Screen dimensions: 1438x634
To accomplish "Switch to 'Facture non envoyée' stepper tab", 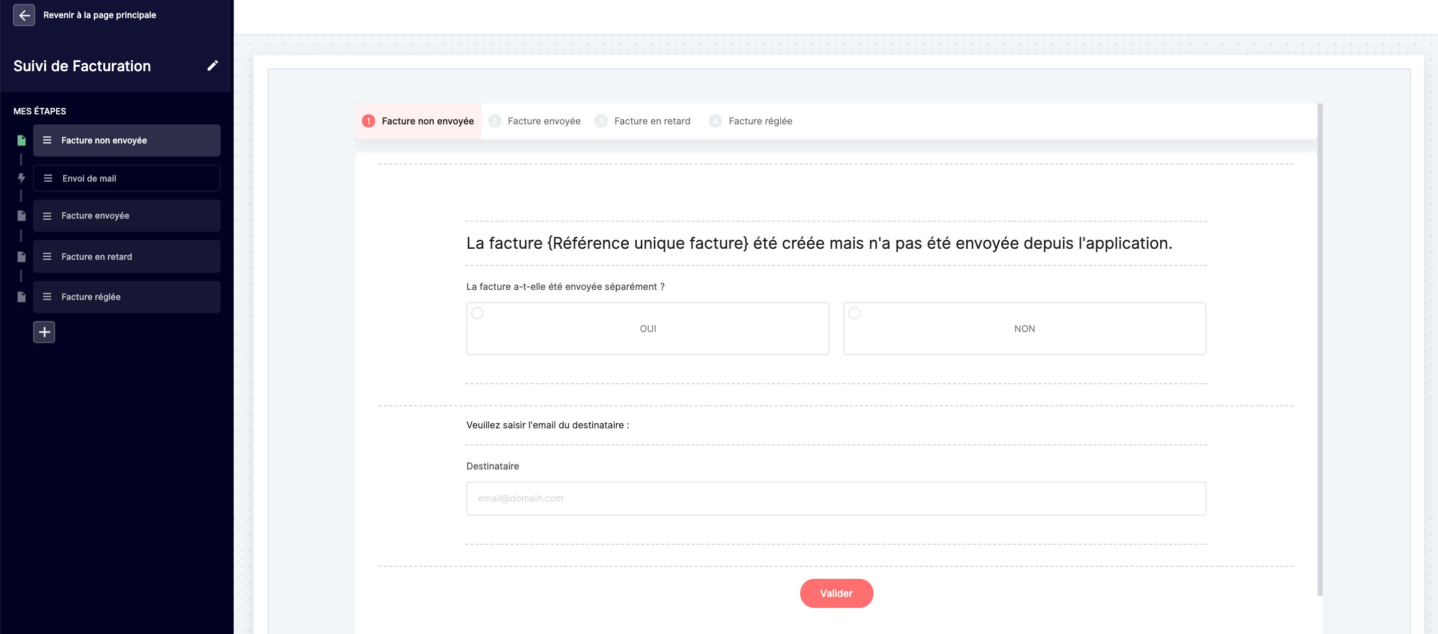I will point(418,121).
